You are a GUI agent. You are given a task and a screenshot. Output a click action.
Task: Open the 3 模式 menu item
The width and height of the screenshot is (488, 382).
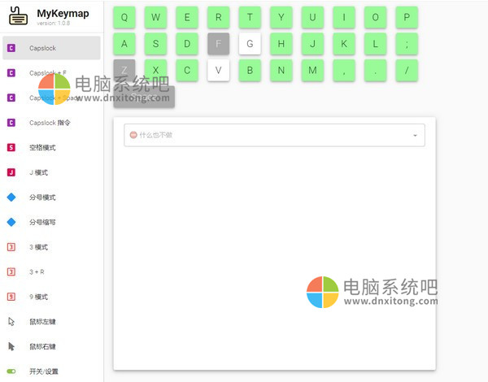[x=51, y=247]
